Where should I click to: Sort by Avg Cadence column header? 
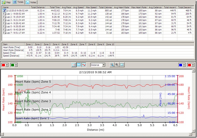[155, 7]
